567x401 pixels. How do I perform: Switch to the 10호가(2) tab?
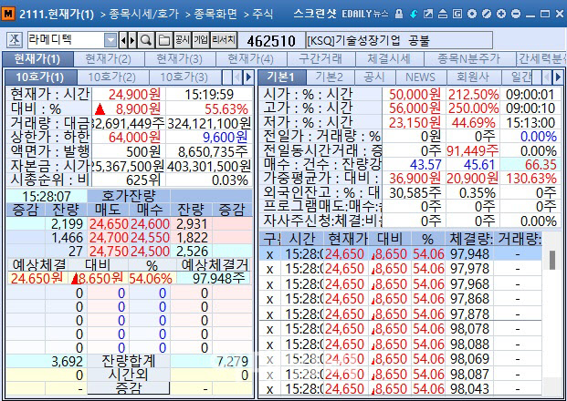click(112, 77)
